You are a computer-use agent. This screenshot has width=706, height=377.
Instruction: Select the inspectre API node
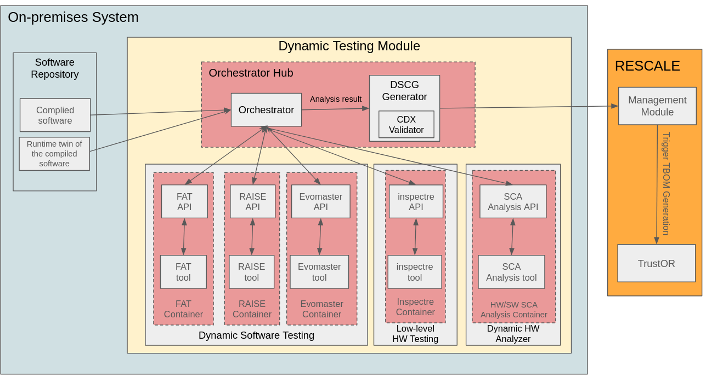click(x=416, y=201)
